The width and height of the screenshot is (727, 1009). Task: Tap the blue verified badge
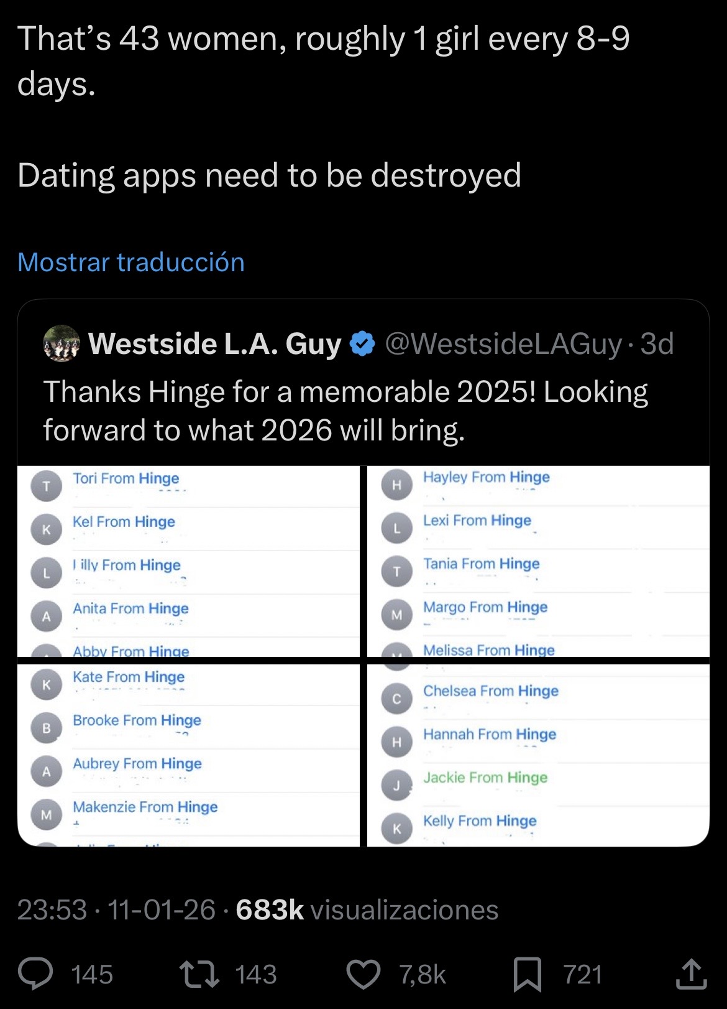click(363, 343)
